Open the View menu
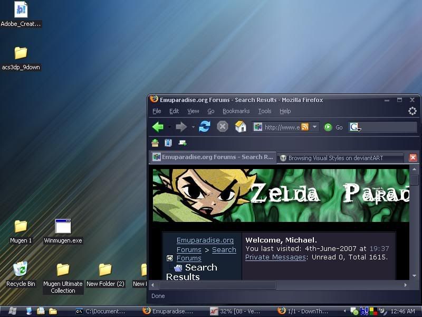The image size is (422, 317). click(193, 111)
